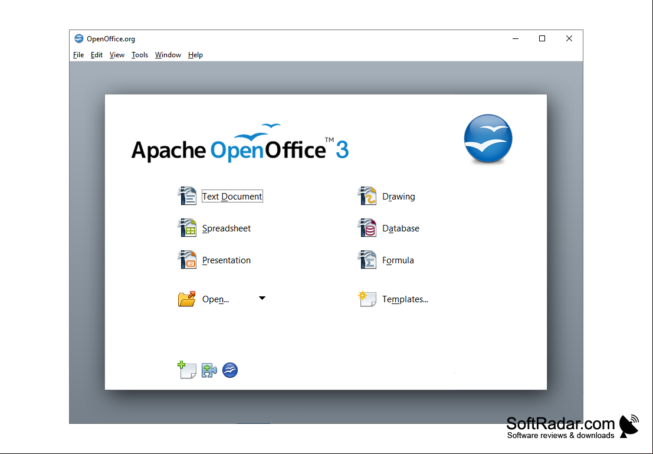Click the Formula sigma icon
Image resolution: width=653 pixels, height=454 pixels.
click(367, 260)
